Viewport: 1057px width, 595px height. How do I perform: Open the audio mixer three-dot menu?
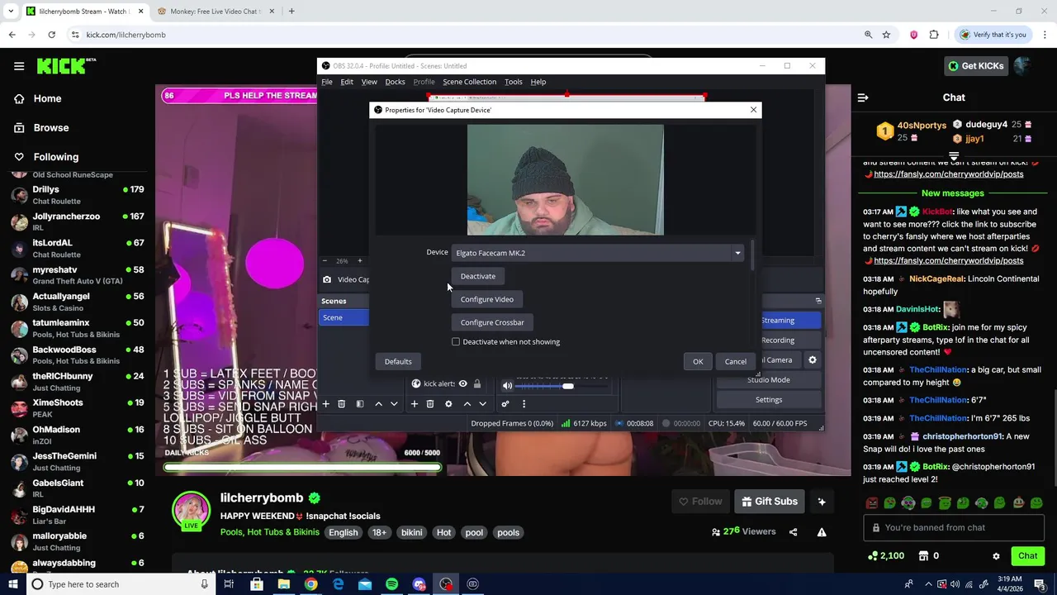coord(524,404)
